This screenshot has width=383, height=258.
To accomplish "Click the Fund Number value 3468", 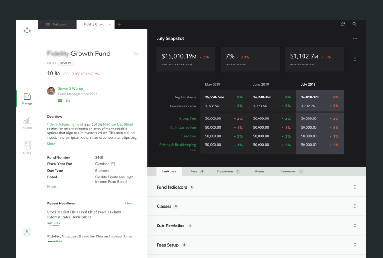I will pos(99,157).
